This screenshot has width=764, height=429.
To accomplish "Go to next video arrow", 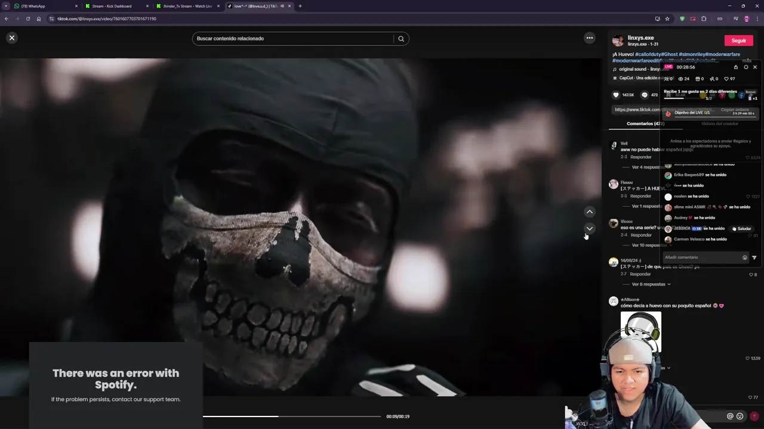I will click(590, 228).
